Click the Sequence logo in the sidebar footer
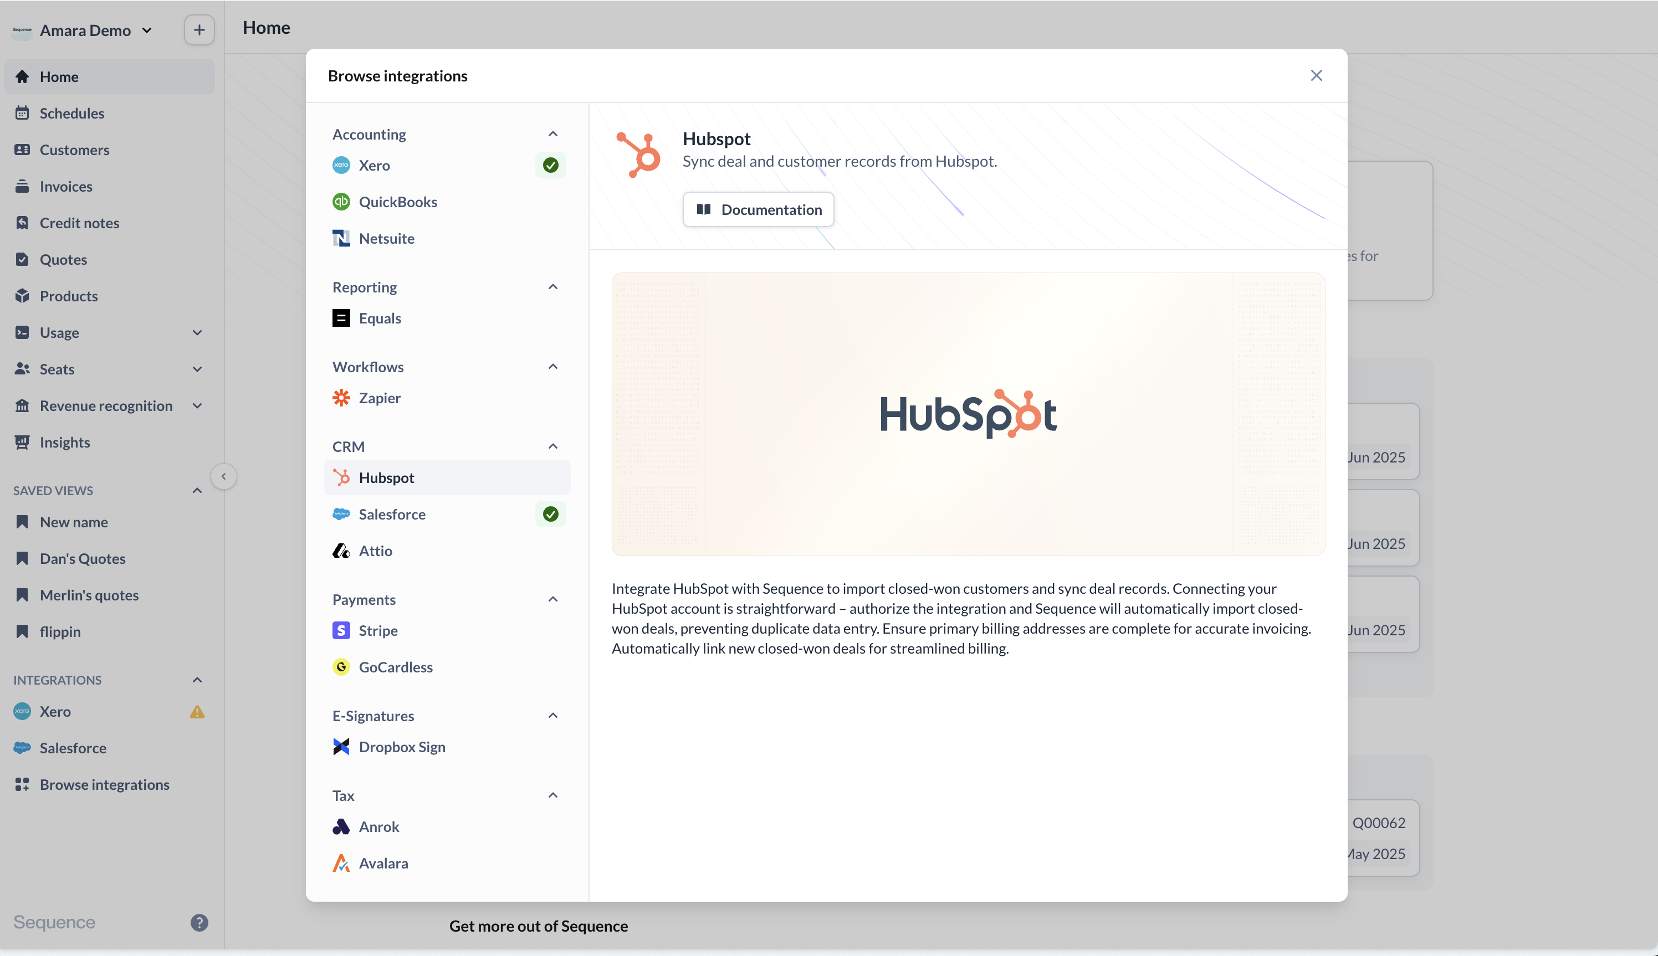Screen dimensions: 1658x956 click(54, 923)
